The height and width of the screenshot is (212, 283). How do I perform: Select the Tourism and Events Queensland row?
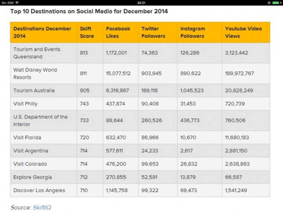click(37, 53)
